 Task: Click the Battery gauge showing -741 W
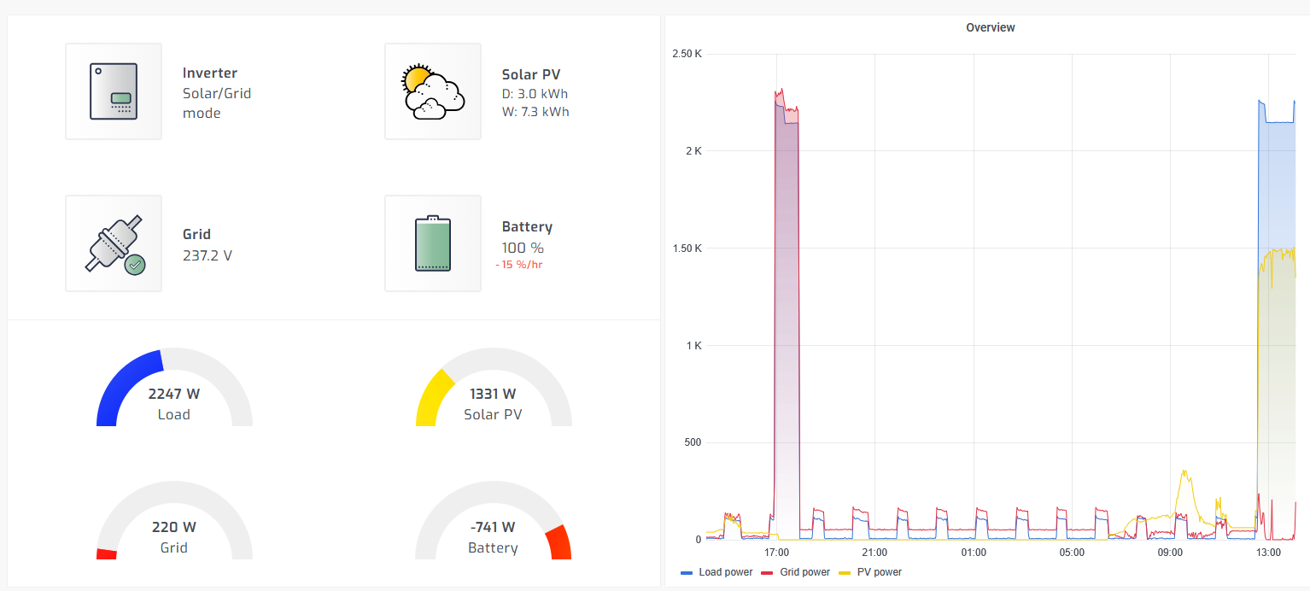(x=493, y=527)
